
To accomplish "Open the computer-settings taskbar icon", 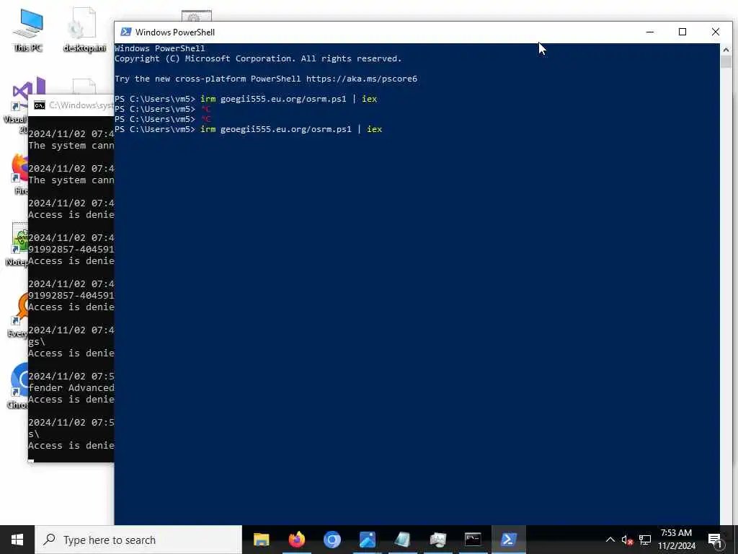I will point(437,540).
